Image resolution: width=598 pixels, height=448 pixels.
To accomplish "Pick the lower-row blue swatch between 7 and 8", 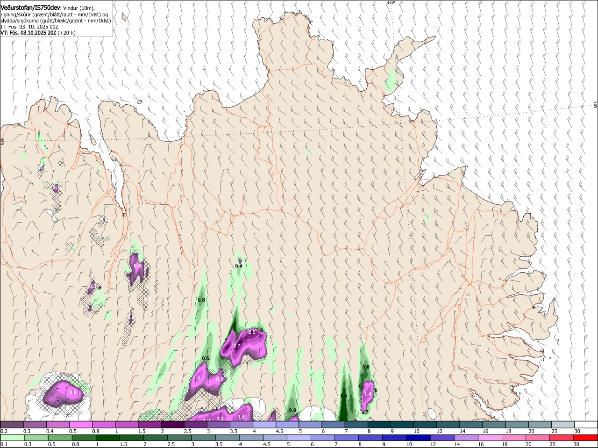I will point(347,438).
